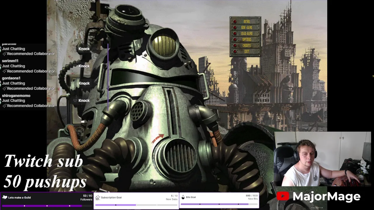
Task: Click username gordaons1
Action: pos(11,78)
